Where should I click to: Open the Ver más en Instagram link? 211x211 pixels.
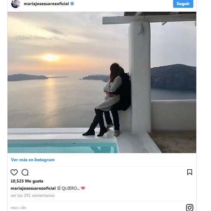[x=33, y=160]
